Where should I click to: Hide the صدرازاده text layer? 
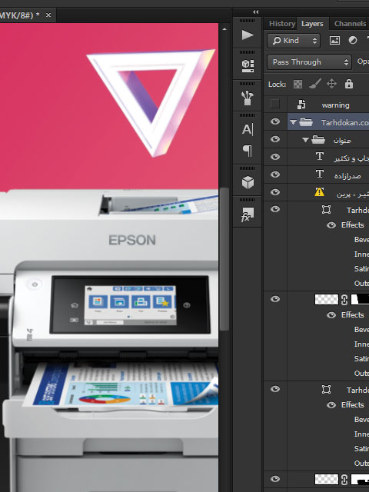(x=275, y=175)
